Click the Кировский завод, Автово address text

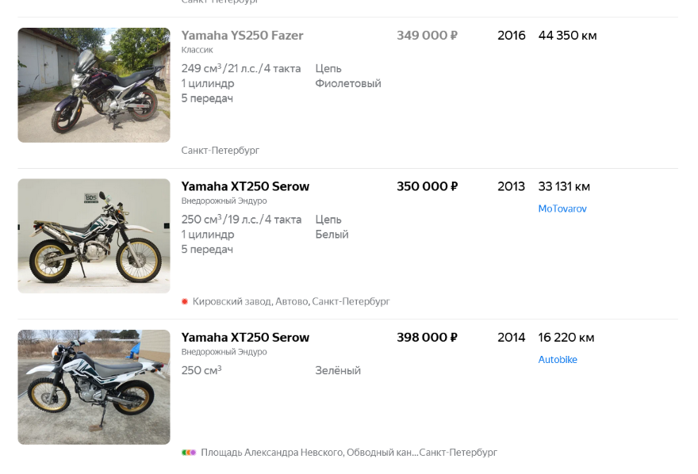pos(291,302)
